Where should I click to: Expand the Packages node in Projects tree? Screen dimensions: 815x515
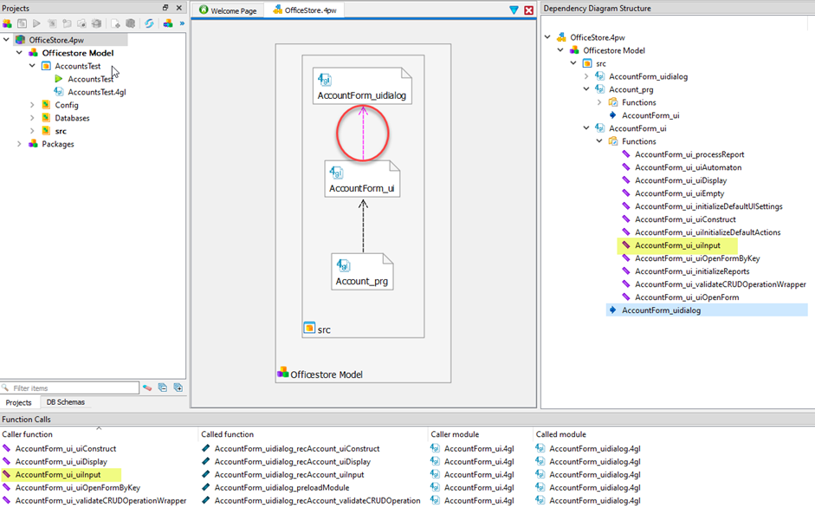(x=20, y=144)
